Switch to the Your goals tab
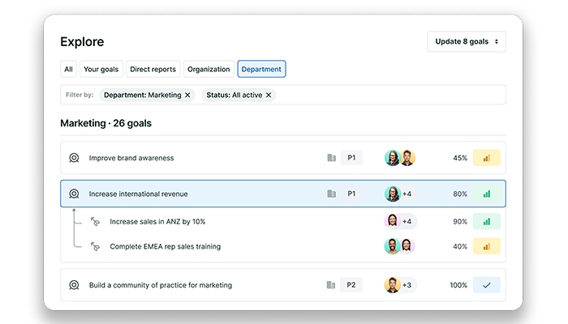Screen dimensions: 568x324 click(101, 70)
